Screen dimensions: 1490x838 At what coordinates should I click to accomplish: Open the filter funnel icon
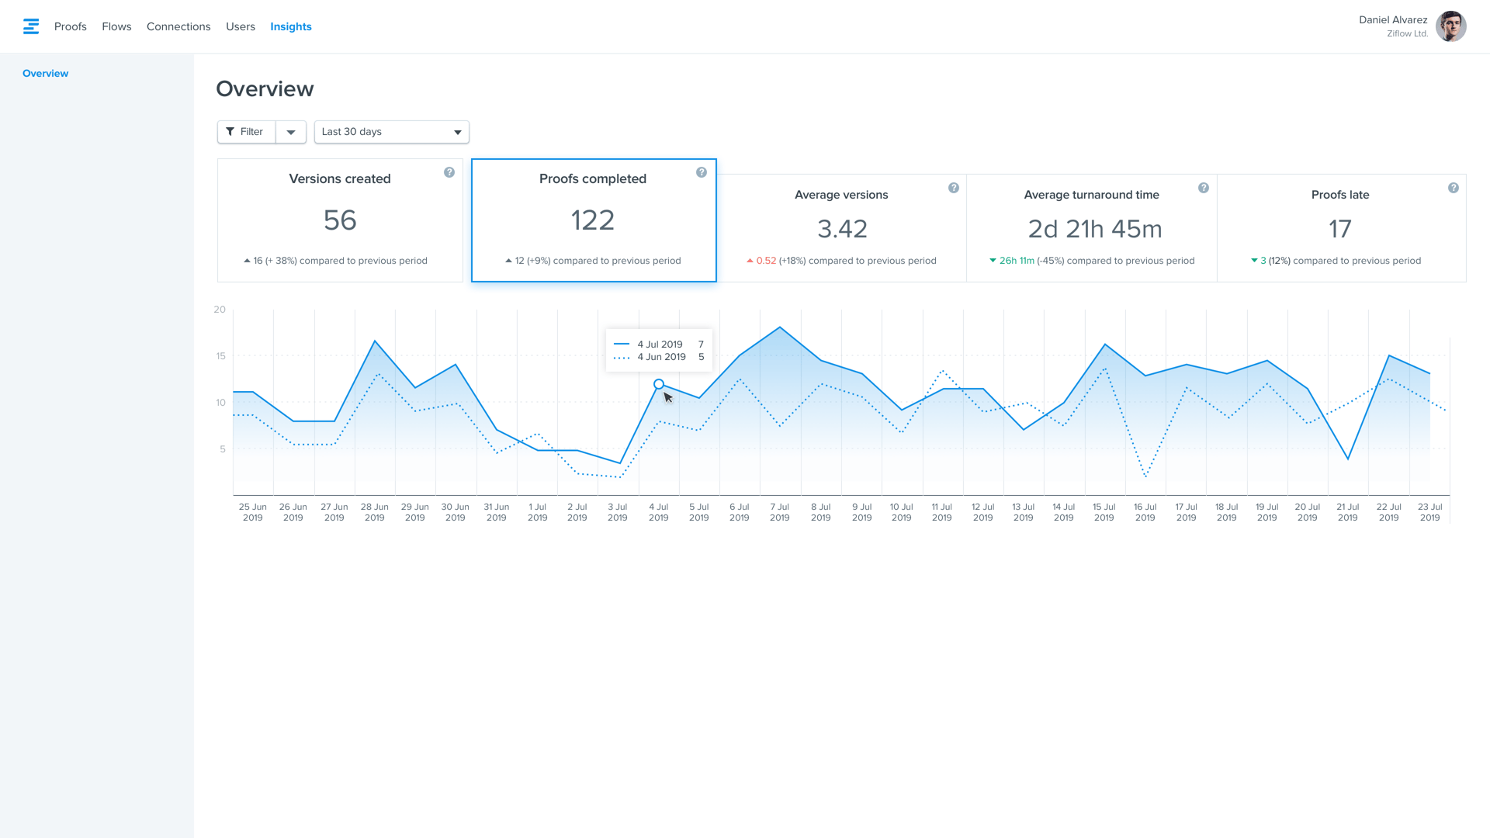tap(230, 132)
